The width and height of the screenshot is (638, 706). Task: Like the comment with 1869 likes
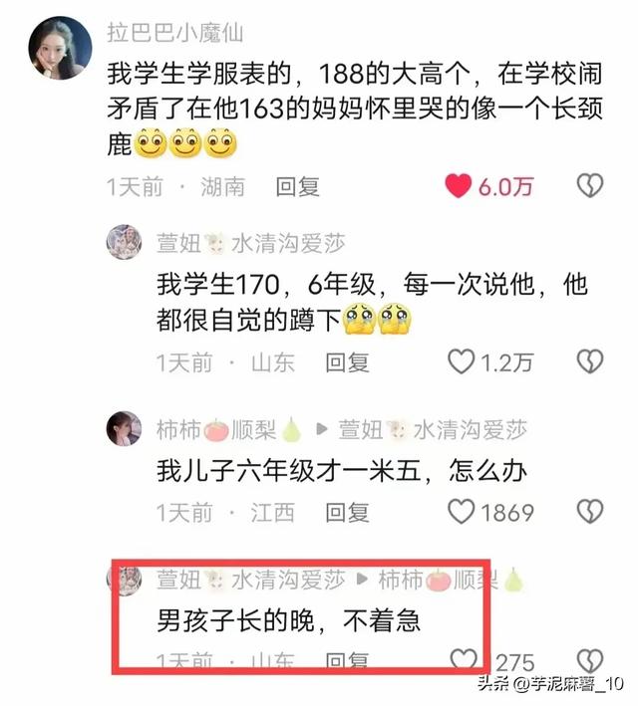coord(462,512)
